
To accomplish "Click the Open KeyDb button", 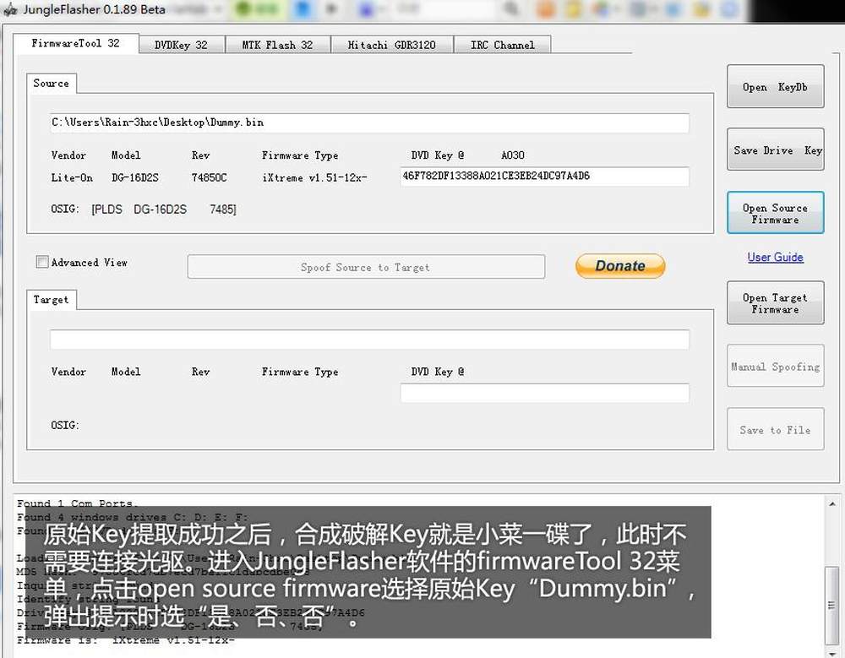I will tap(775, 87).
